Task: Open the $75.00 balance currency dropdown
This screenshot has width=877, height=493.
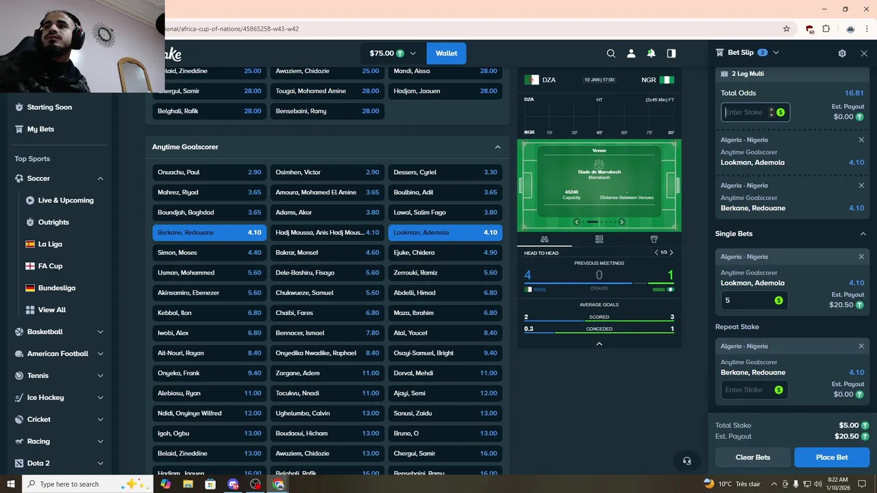Action: point(393,53)
